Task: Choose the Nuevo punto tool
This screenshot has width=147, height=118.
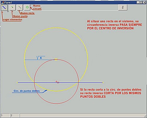Action: coord(12,7)
